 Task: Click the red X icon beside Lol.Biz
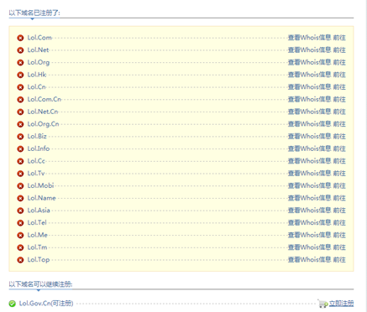point(20,137)
